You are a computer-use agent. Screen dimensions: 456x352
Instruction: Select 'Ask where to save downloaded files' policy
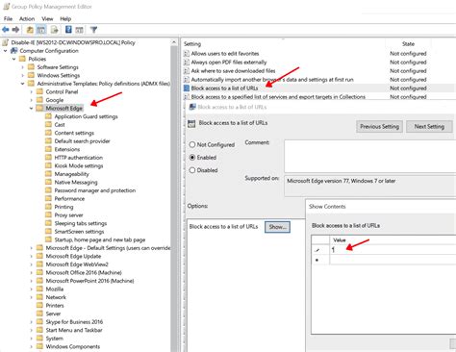(233, 71)
